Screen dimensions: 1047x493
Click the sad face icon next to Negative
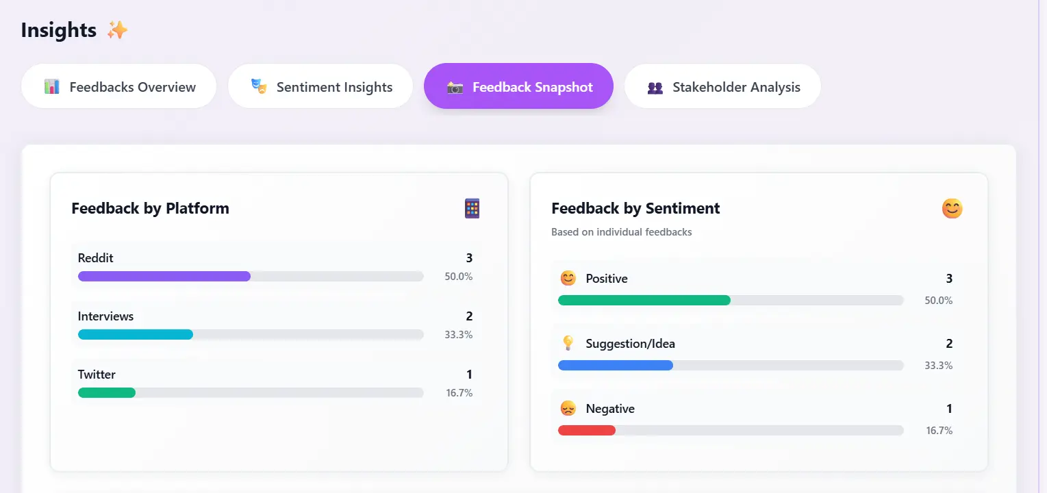568,409
